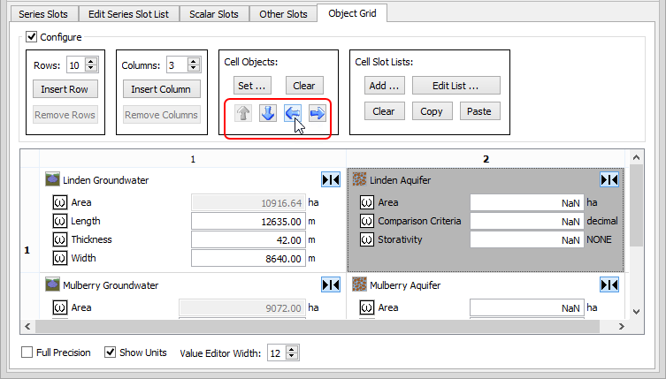Open the Edit Series Slot List tab
This screenshot has width=666, height=379.
(129, 14)
